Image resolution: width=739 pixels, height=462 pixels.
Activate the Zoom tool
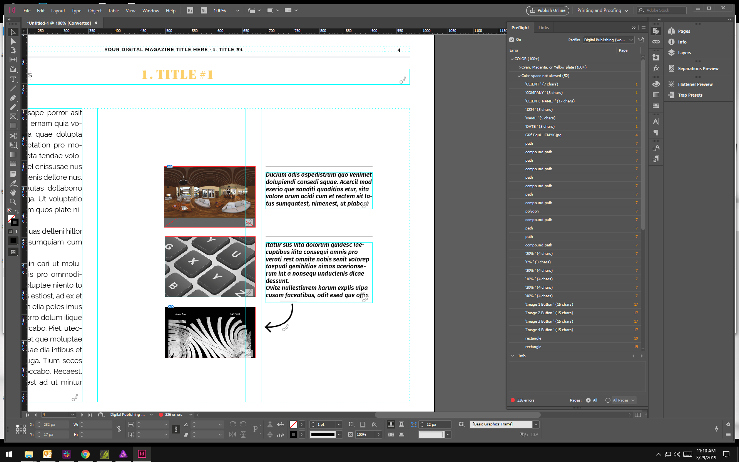pos(13,201)
